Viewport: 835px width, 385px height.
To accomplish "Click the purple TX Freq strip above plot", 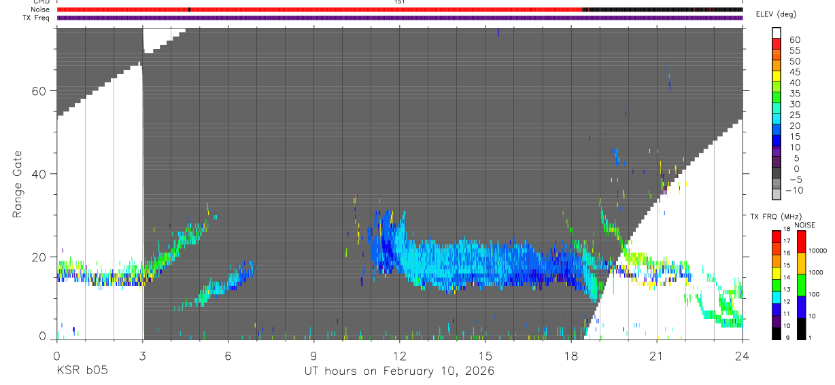I will point(400,18).
